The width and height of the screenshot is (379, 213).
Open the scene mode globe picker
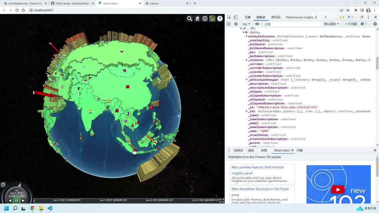tap(205, 19)
